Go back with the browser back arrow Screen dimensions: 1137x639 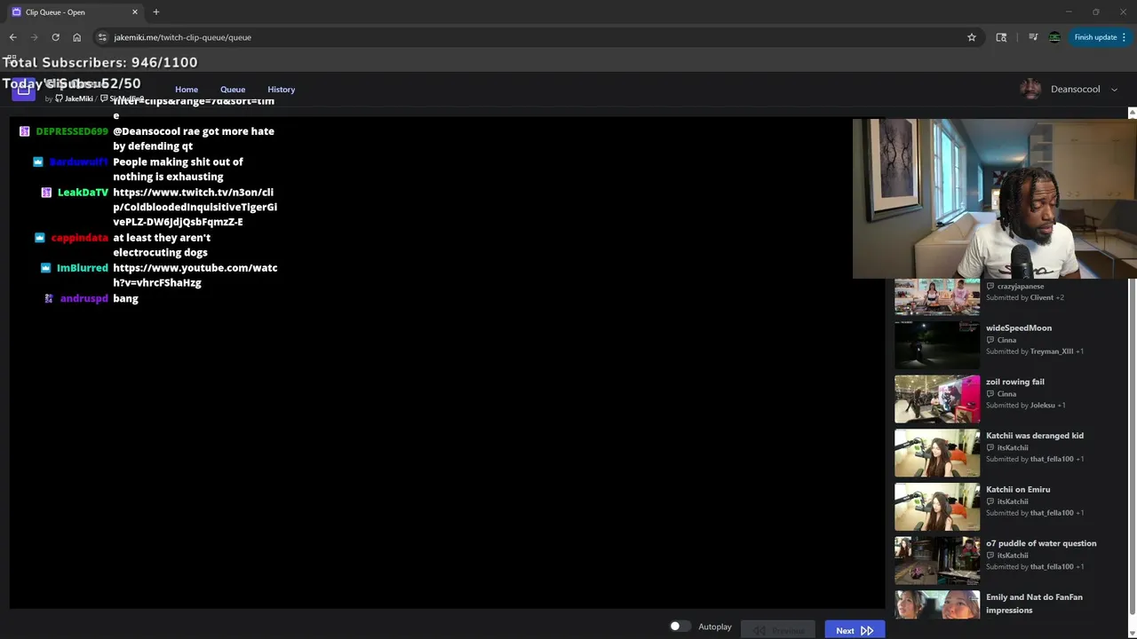coord(12,37)
